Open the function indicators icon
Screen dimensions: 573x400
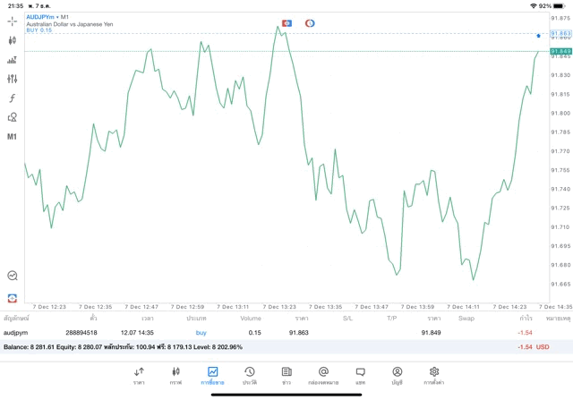click(12, 98)
